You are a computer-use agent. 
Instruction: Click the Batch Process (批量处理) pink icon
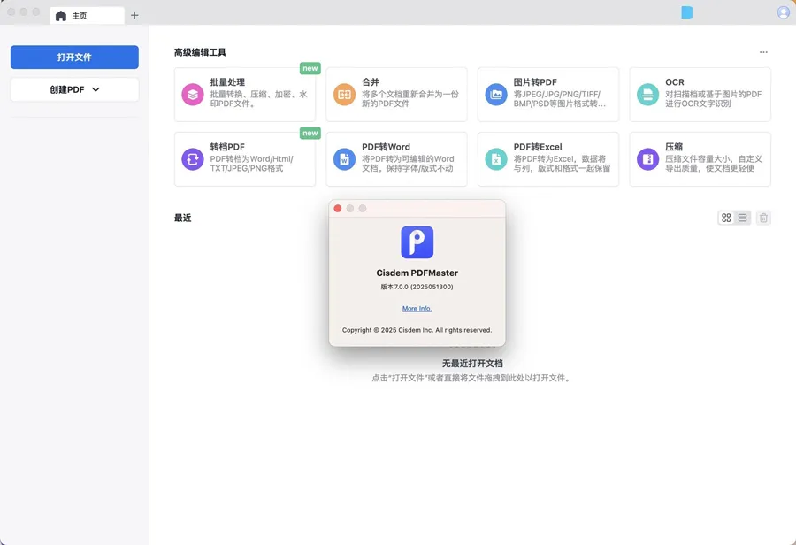(192, 95)
